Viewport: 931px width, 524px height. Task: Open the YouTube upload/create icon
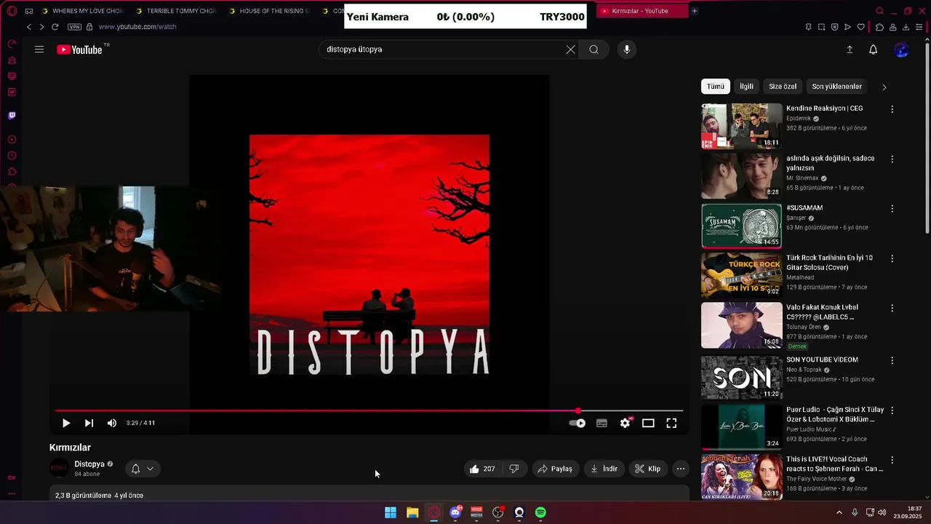click(850, 49)
